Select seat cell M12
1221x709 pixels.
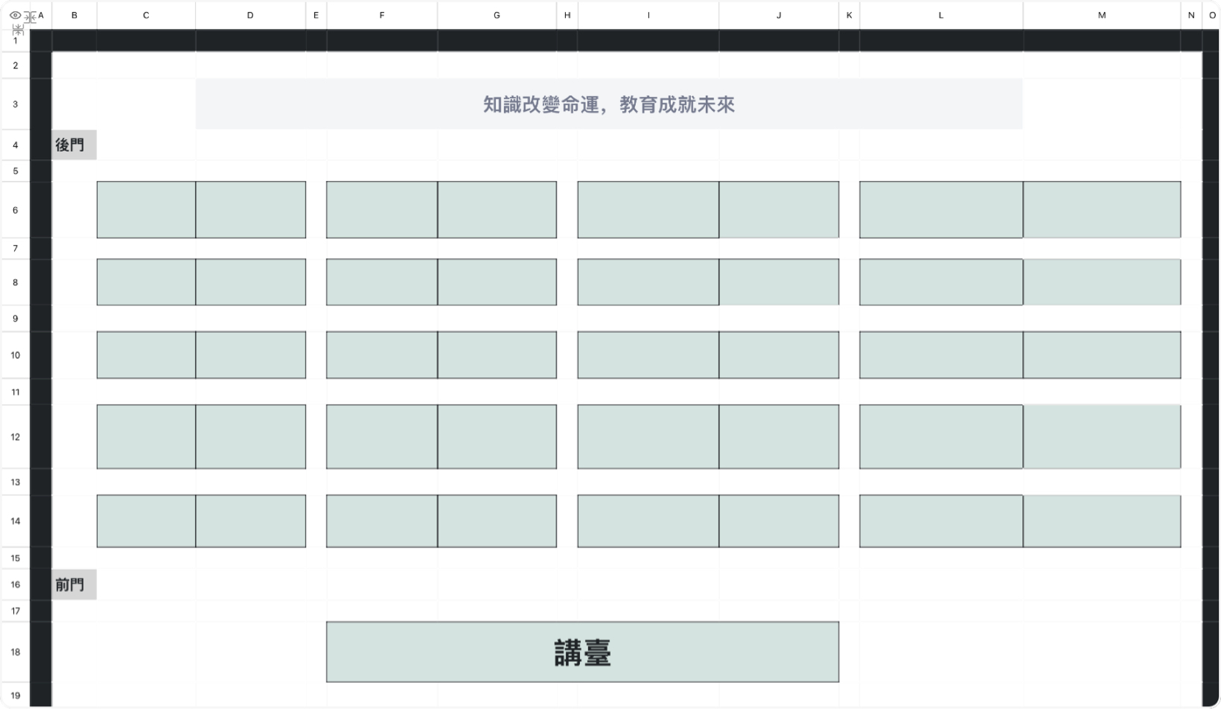click(x=1102, y=437)
